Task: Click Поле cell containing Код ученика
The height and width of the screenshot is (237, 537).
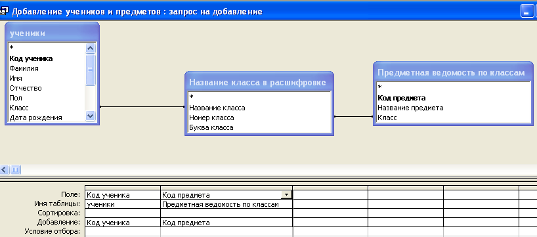Action: pos(123,195)
